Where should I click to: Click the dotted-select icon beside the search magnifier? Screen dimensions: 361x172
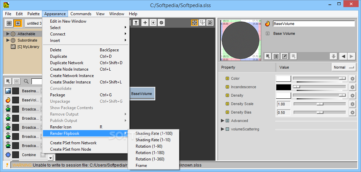16,81
